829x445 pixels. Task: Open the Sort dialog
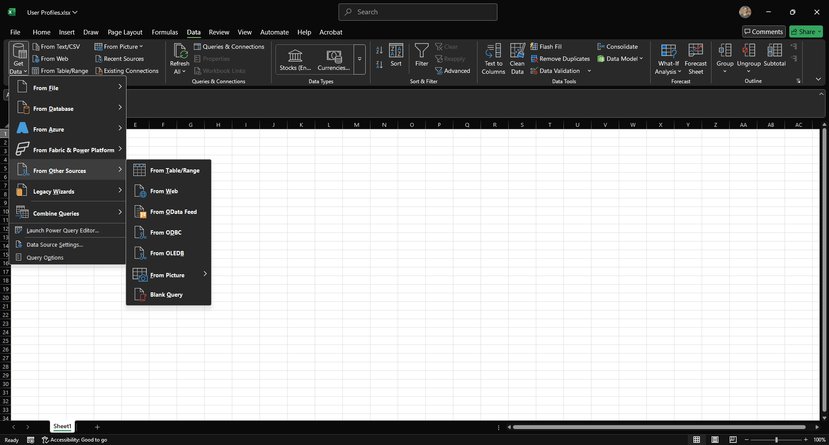[x=396, y=55]
